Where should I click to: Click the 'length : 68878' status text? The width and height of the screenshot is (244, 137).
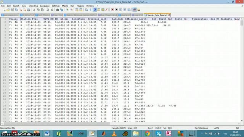tap(119, 128)
